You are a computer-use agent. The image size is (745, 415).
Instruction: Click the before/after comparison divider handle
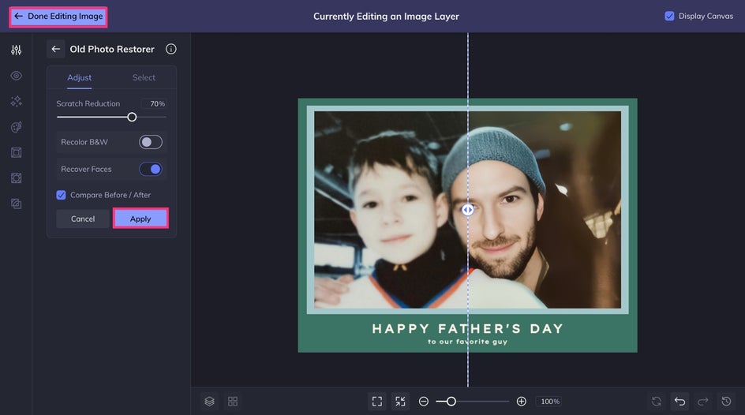coord(467,210)
